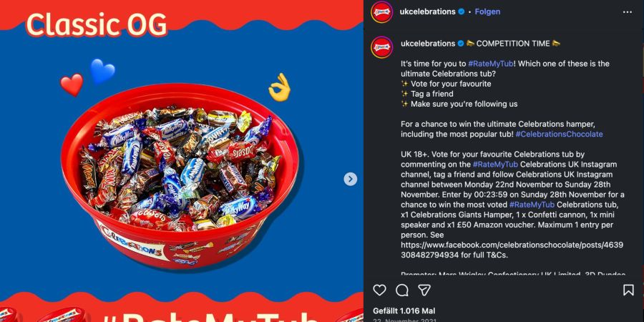Click the Classic OG tub photo
The height and width of the screenshot is (322, 644).
pos(181,177)
